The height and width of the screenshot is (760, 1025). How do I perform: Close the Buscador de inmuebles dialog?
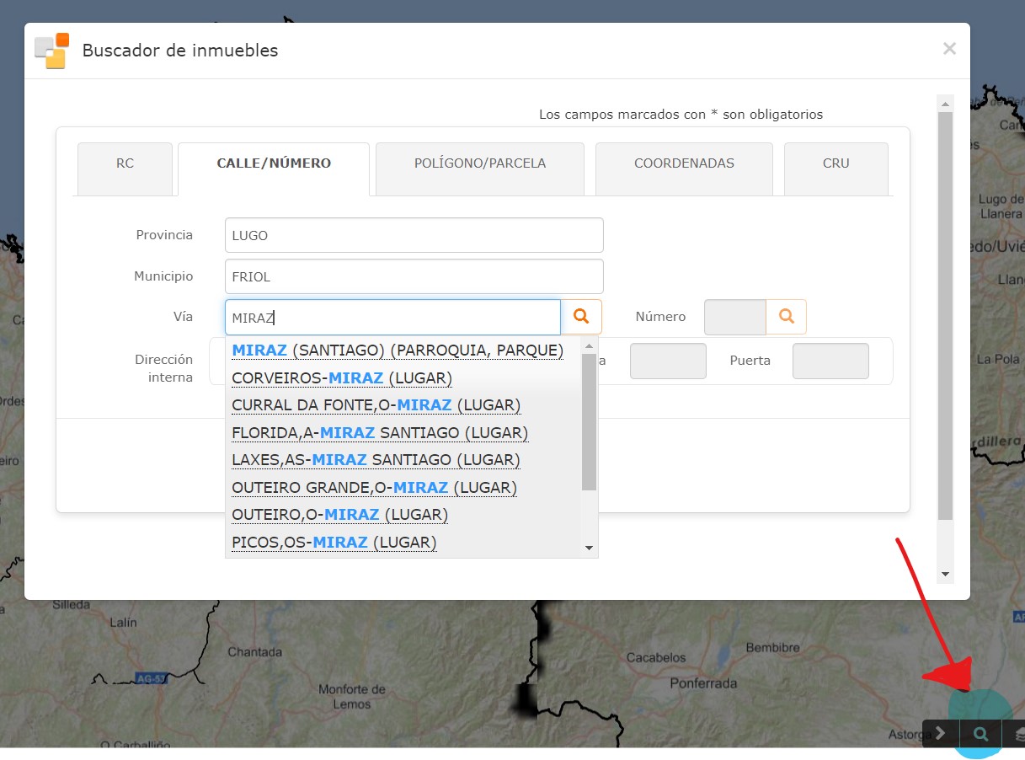pyautogui.click(x=949, y=49)
